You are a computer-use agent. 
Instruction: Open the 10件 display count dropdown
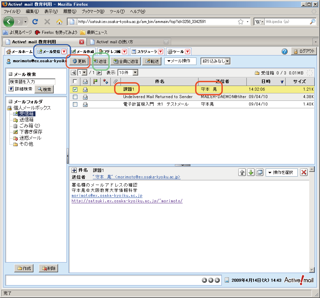click(x=128, y=72)
